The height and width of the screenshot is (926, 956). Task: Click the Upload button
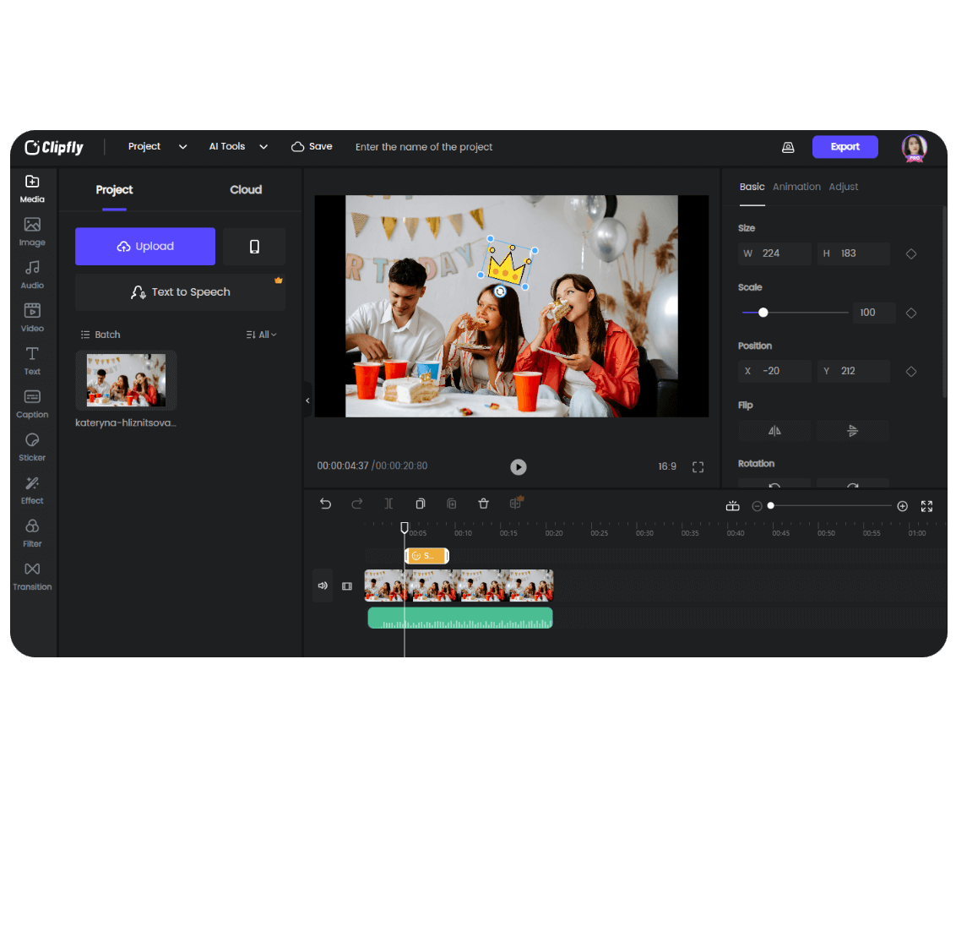(144, 246)
